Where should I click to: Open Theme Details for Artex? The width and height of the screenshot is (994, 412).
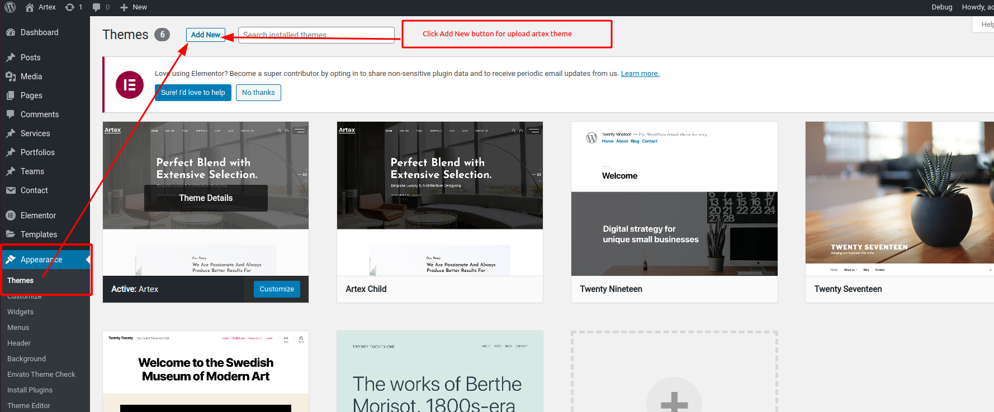tap(206, 198)
